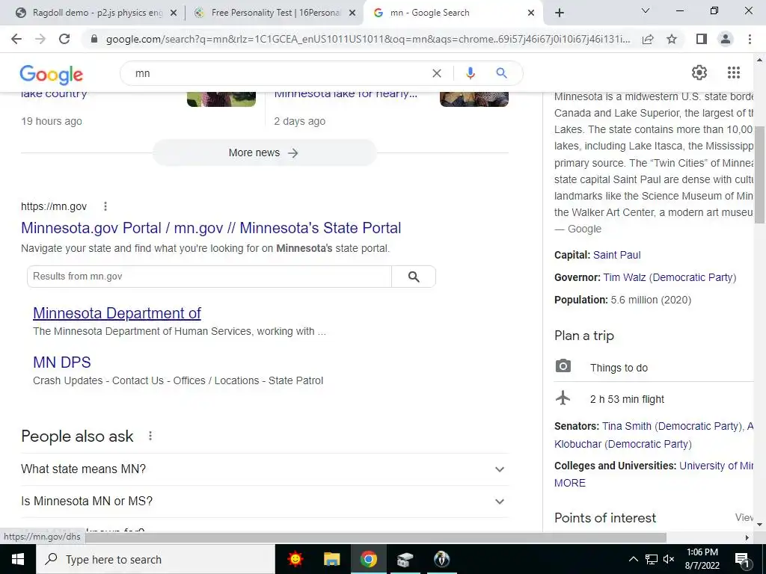Open the last pinned taskbar app icon
The height and width of the screenshot is (574, 766).
(x=441, y=559)
